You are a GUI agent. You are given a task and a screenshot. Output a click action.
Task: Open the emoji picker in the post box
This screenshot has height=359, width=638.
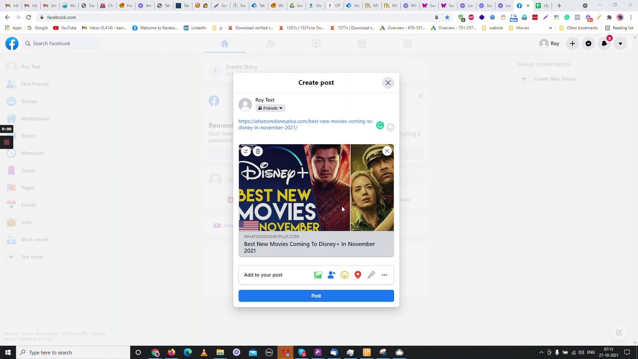[390, 127]
